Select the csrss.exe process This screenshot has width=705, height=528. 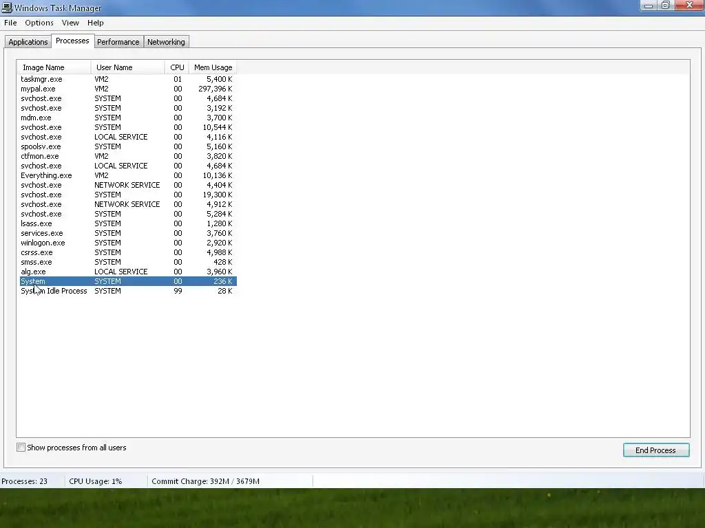[127, 252]
